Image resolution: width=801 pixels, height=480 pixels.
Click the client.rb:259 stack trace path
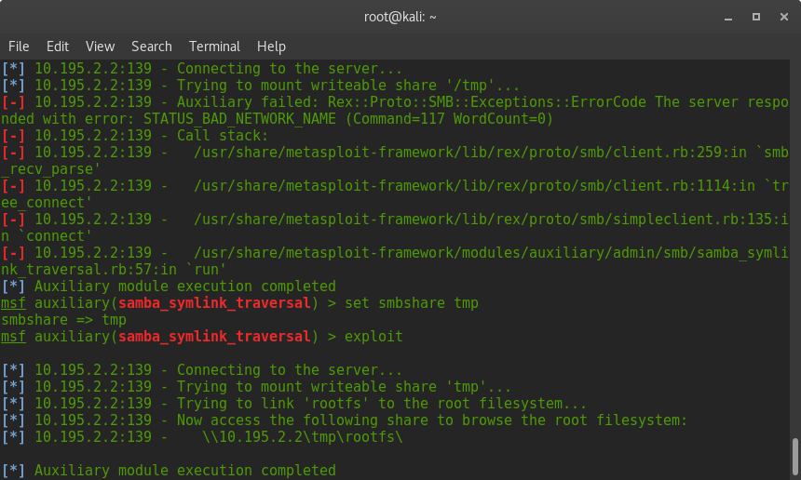pos(470,153)
